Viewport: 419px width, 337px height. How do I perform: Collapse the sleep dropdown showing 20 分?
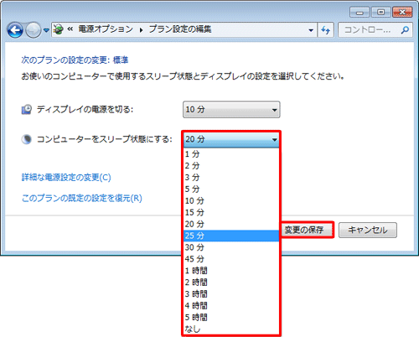coord(231,139)
